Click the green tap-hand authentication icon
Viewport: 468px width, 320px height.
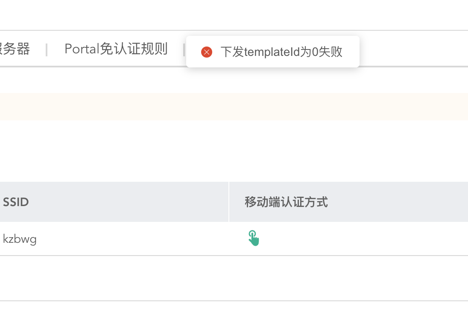coord(254,238)
